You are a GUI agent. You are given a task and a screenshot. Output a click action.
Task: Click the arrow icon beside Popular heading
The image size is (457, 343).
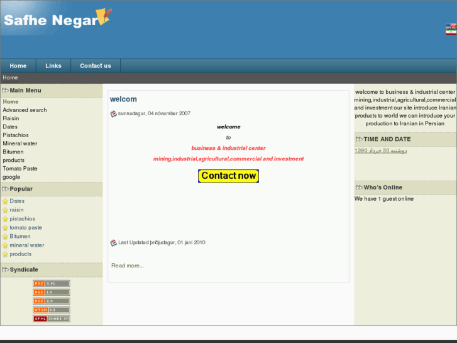(5, 189)
